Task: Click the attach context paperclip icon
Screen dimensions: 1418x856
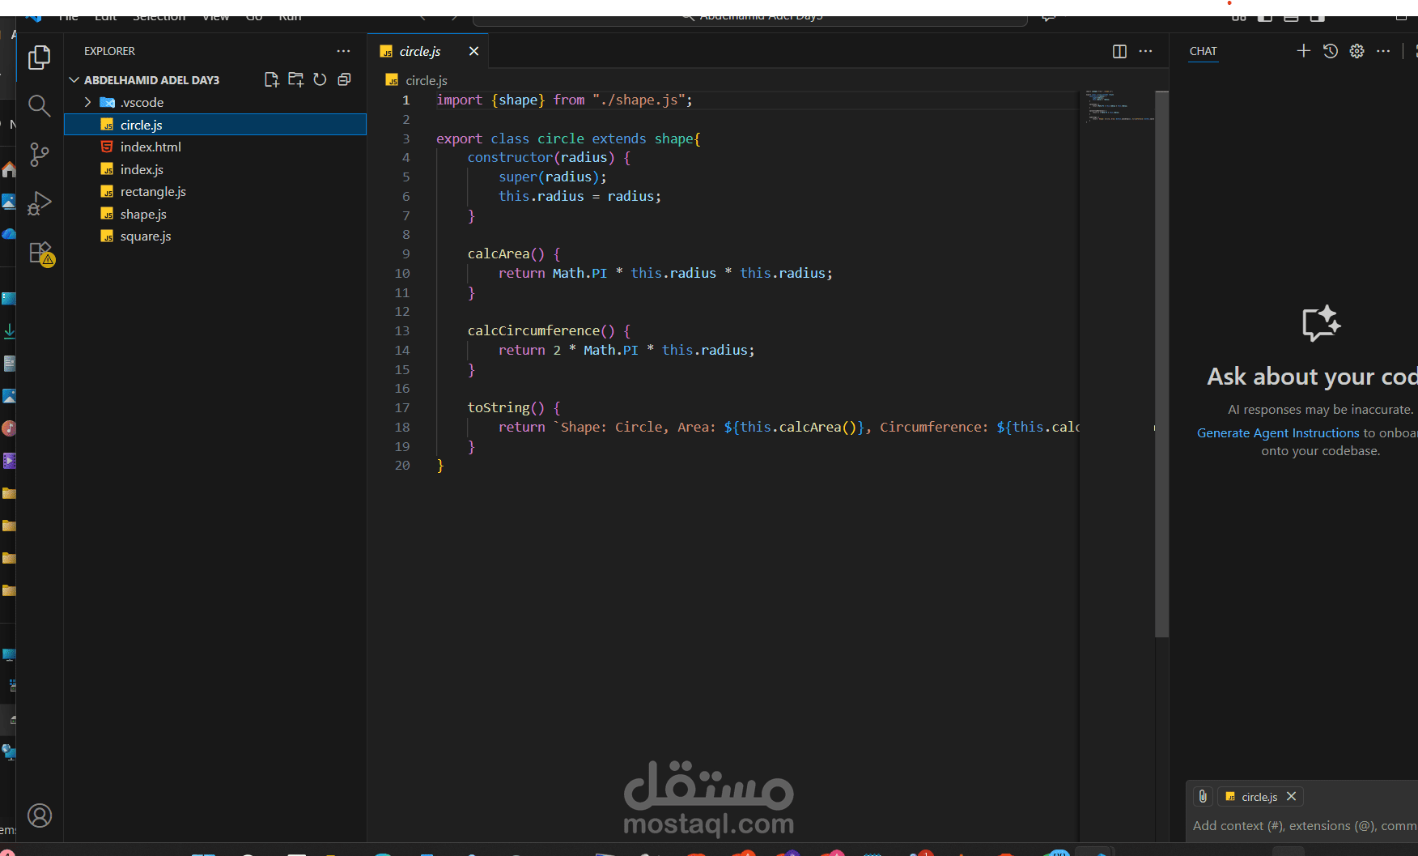Action: [1203, 796]
